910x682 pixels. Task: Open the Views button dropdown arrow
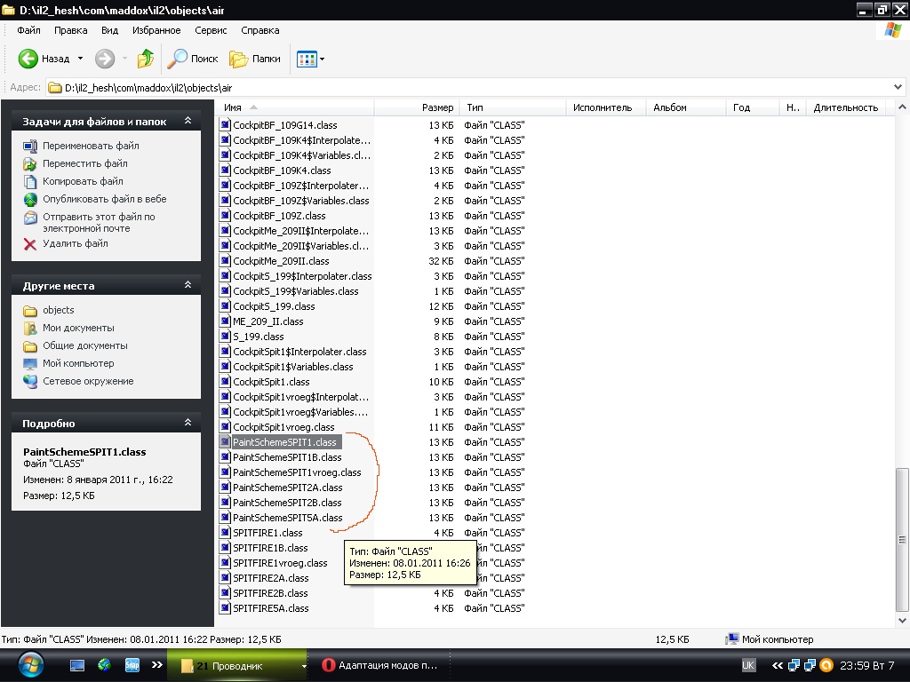coord(322,59)
